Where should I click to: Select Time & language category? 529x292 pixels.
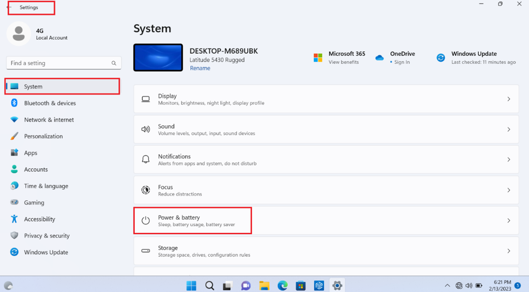tap(45, 186)
